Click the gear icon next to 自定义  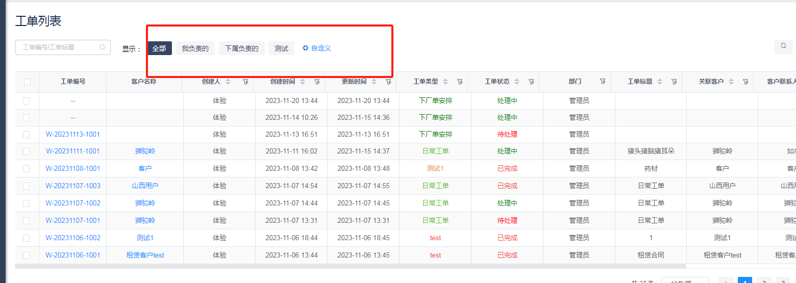click(x=305, y=48)
